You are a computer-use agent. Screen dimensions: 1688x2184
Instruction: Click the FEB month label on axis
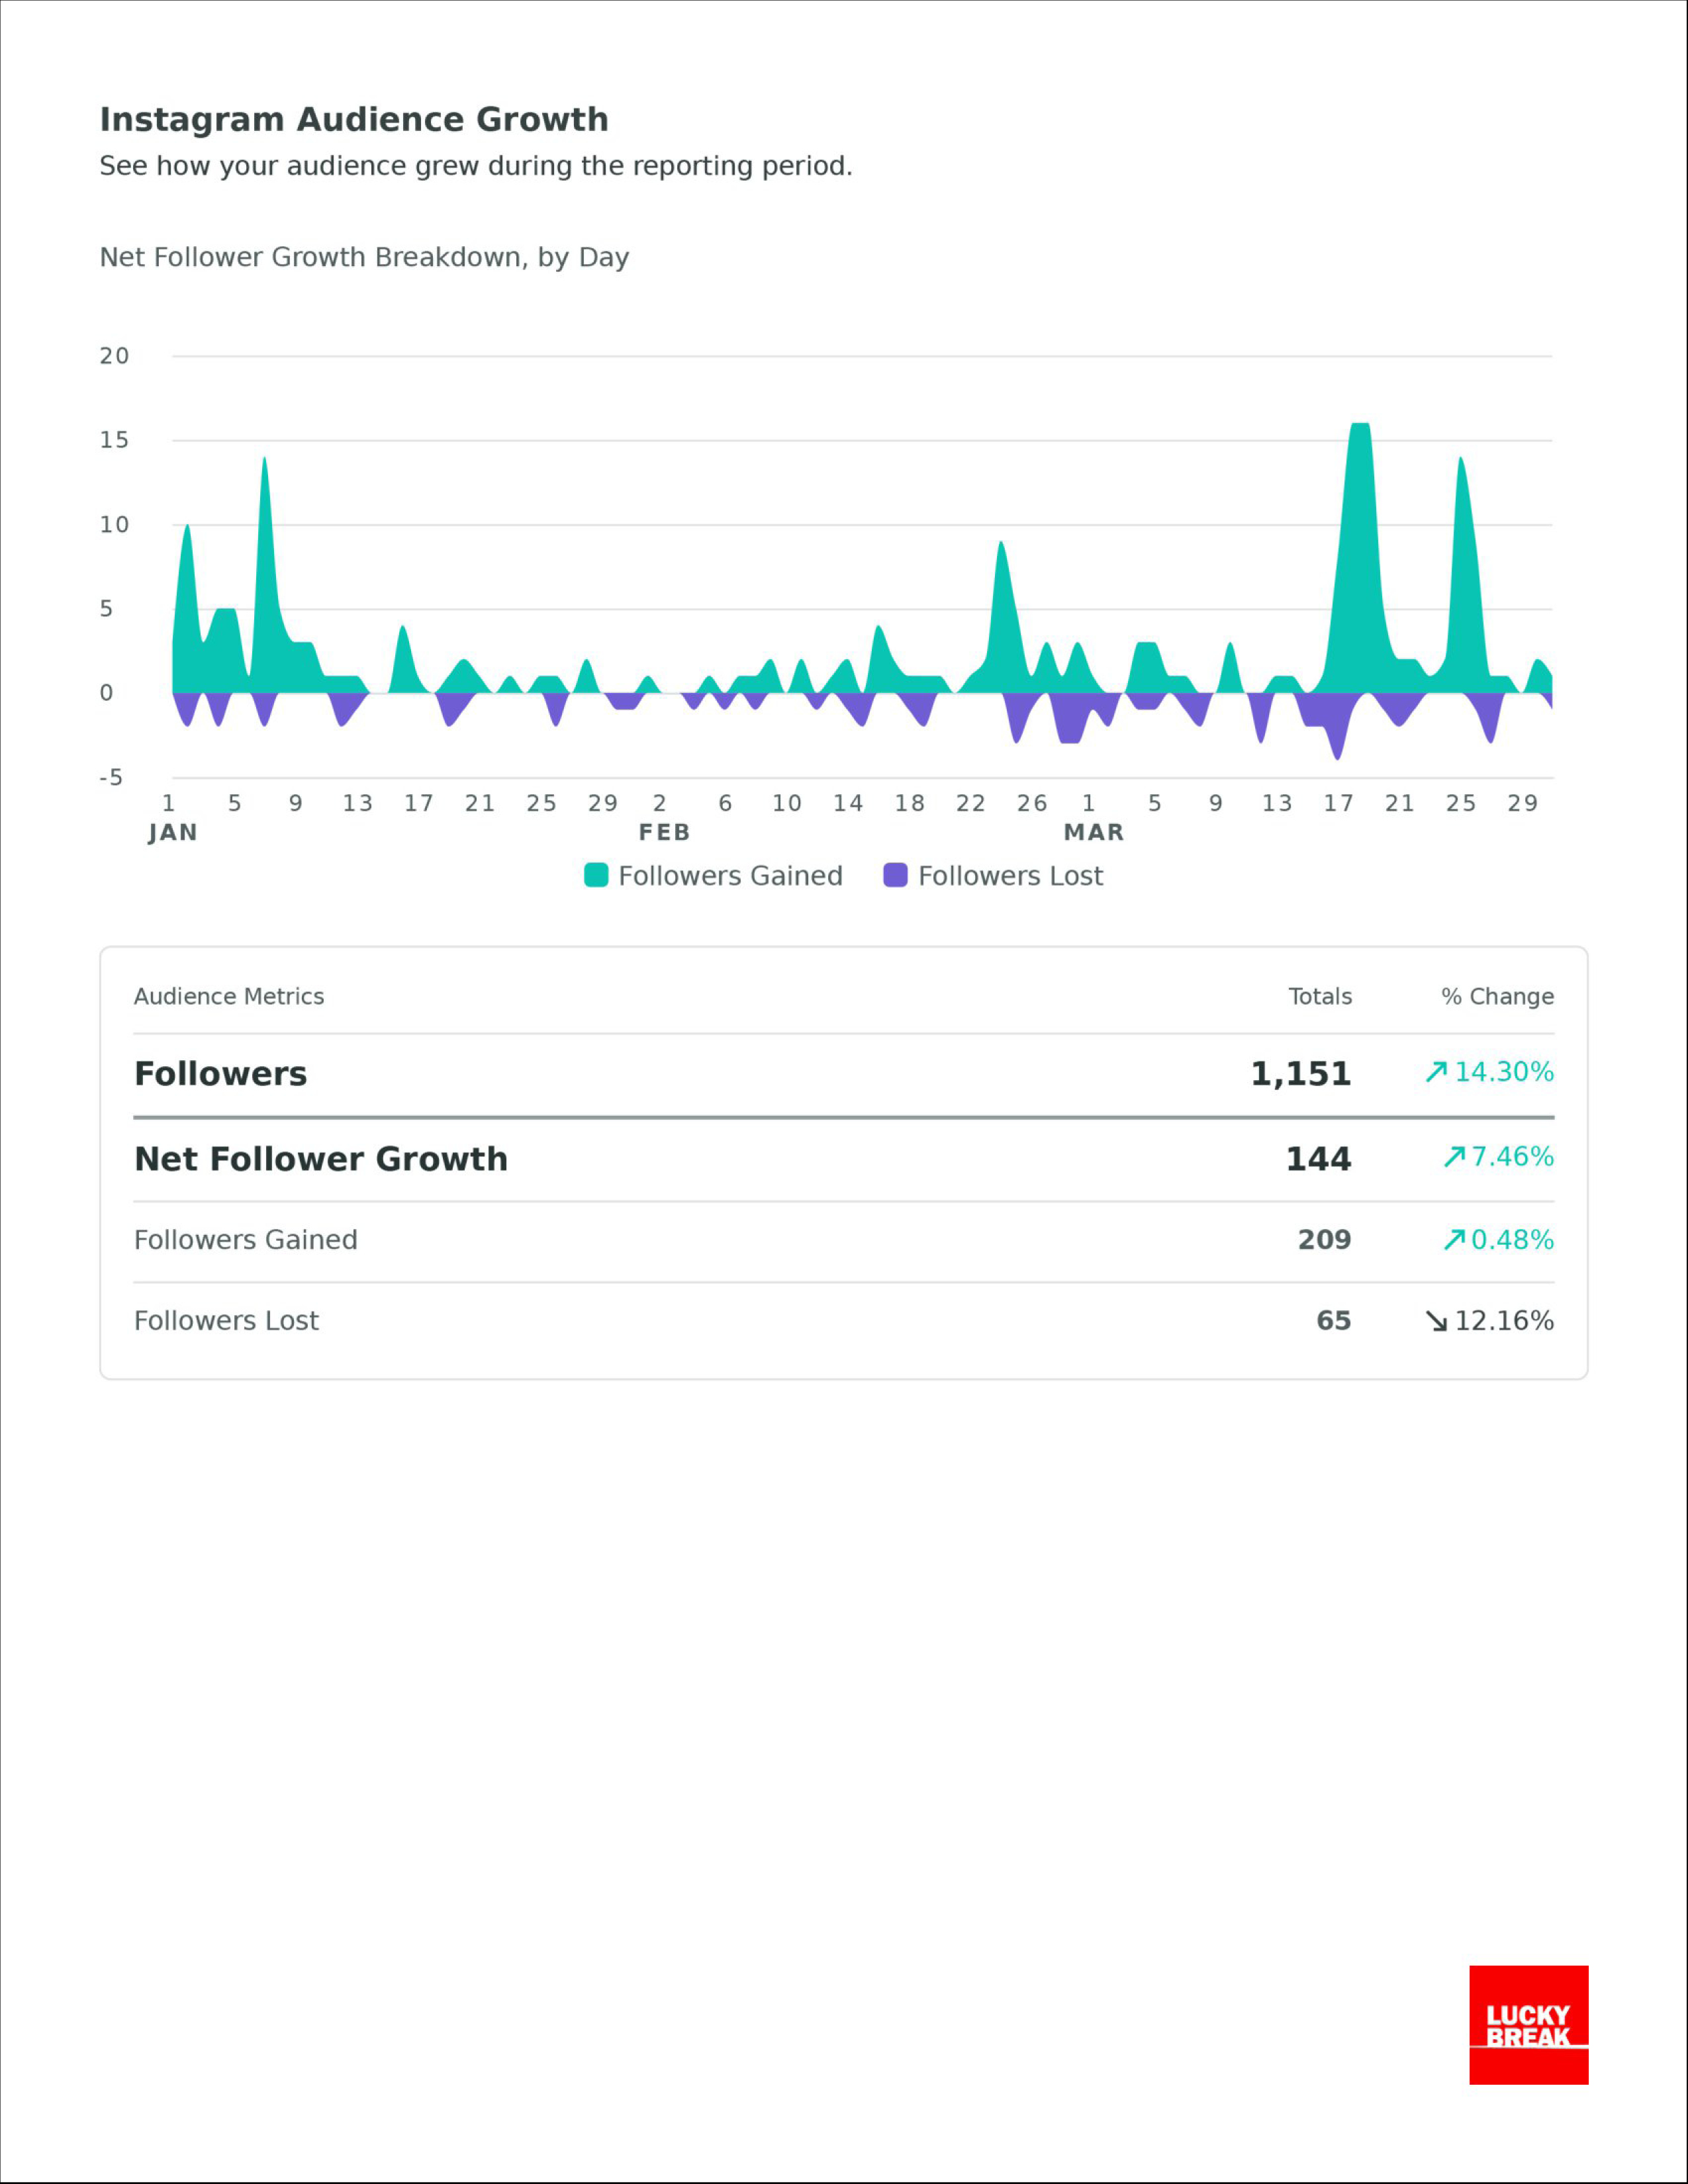[x=664, y=832]
